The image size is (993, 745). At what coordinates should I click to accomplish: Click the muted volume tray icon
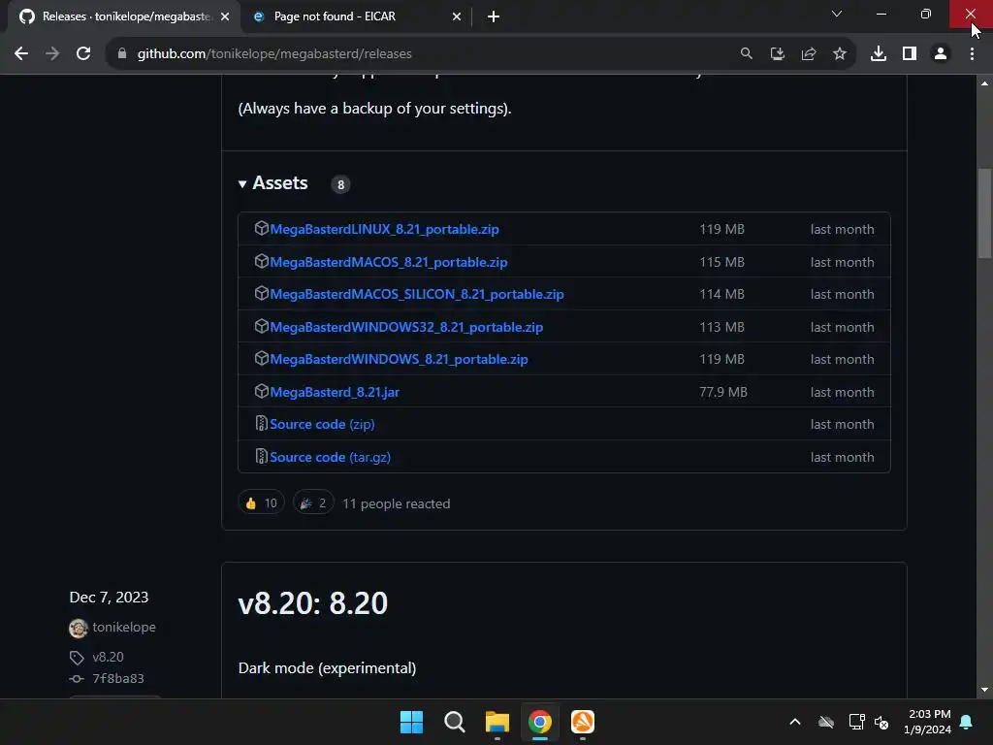pyautogui.click(x=881, y=722)
